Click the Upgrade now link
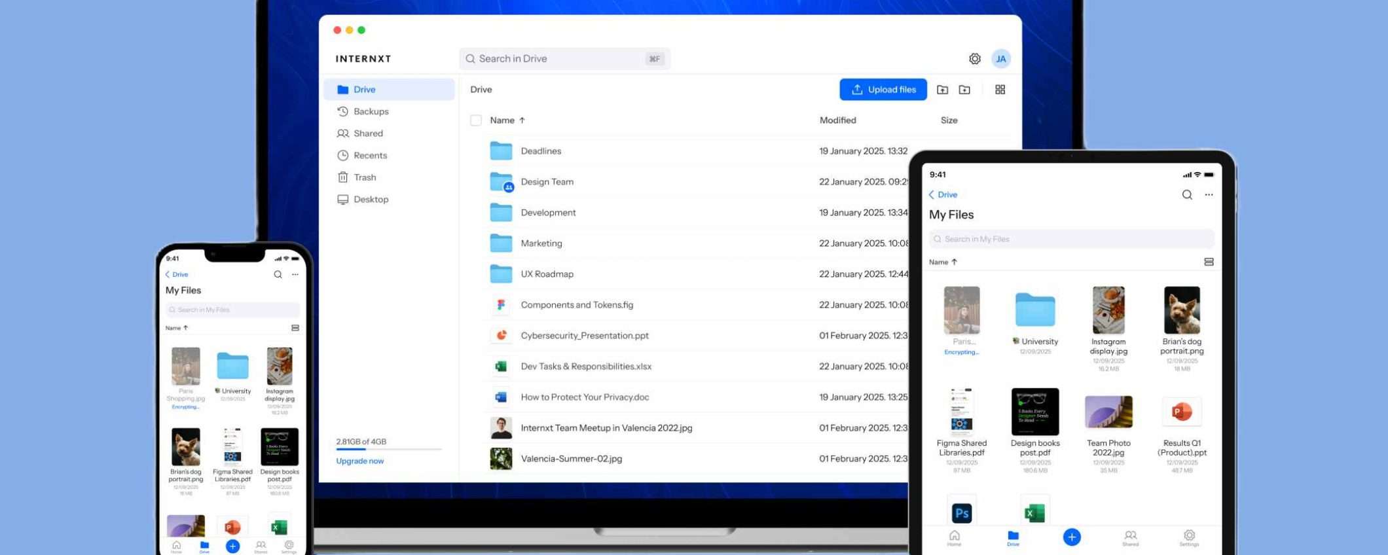The image size is (1388, 555). coord(359,461)
